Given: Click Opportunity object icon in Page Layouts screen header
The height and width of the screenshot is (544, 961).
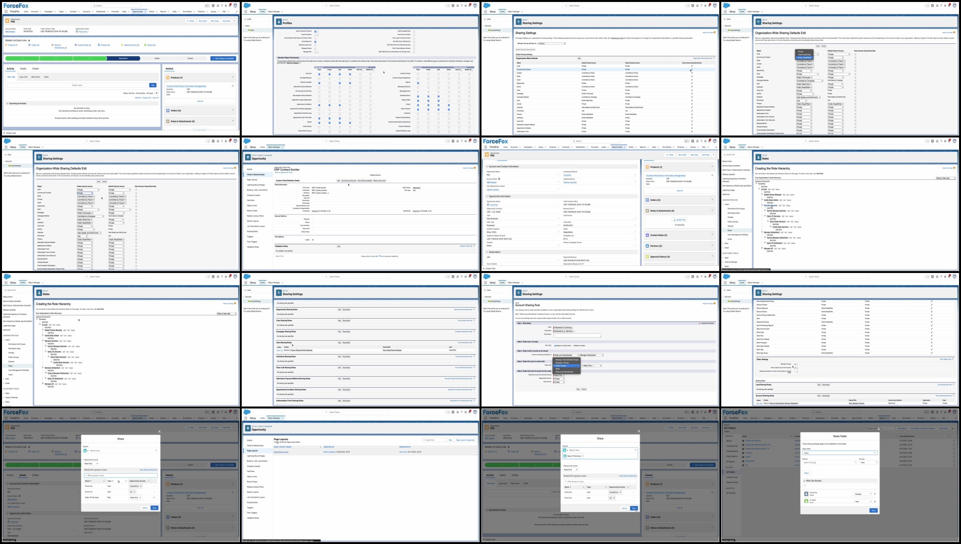Looking at the screenshot, I should point(248,428).
